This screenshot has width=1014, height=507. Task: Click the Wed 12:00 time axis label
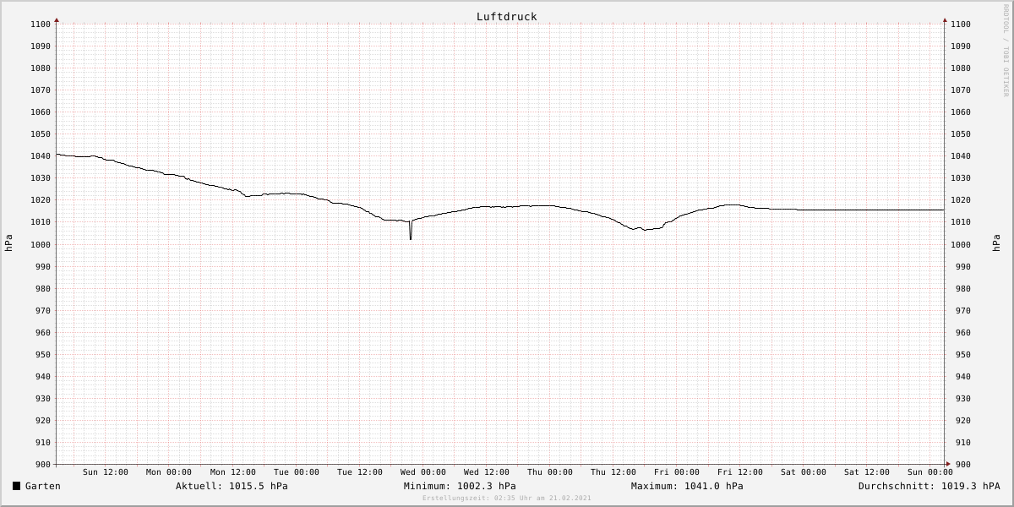pyautogui.click(x=487, y=472)
